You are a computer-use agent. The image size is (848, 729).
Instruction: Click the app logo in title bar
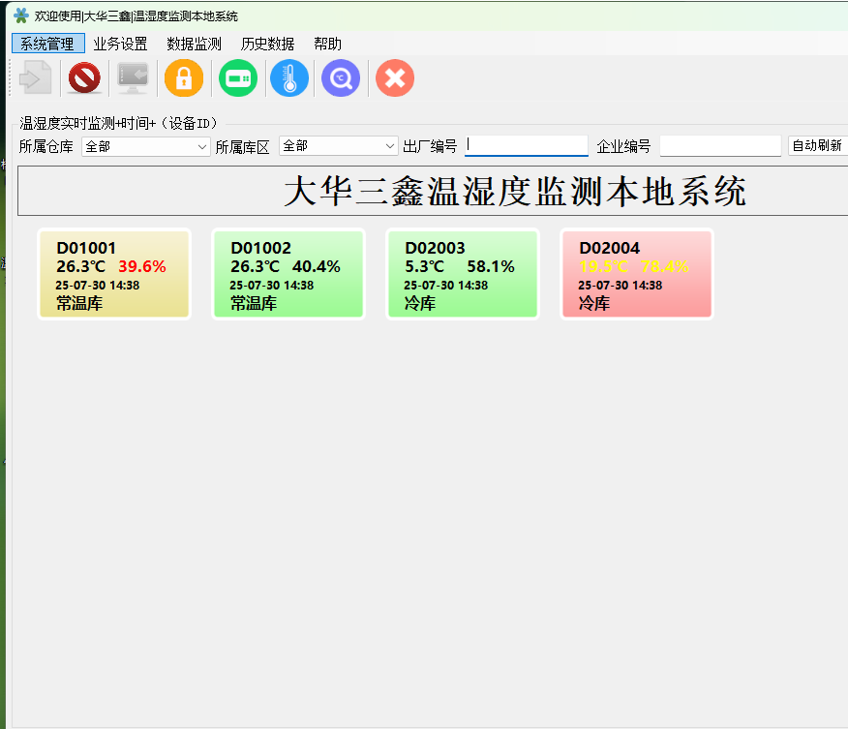21,15
